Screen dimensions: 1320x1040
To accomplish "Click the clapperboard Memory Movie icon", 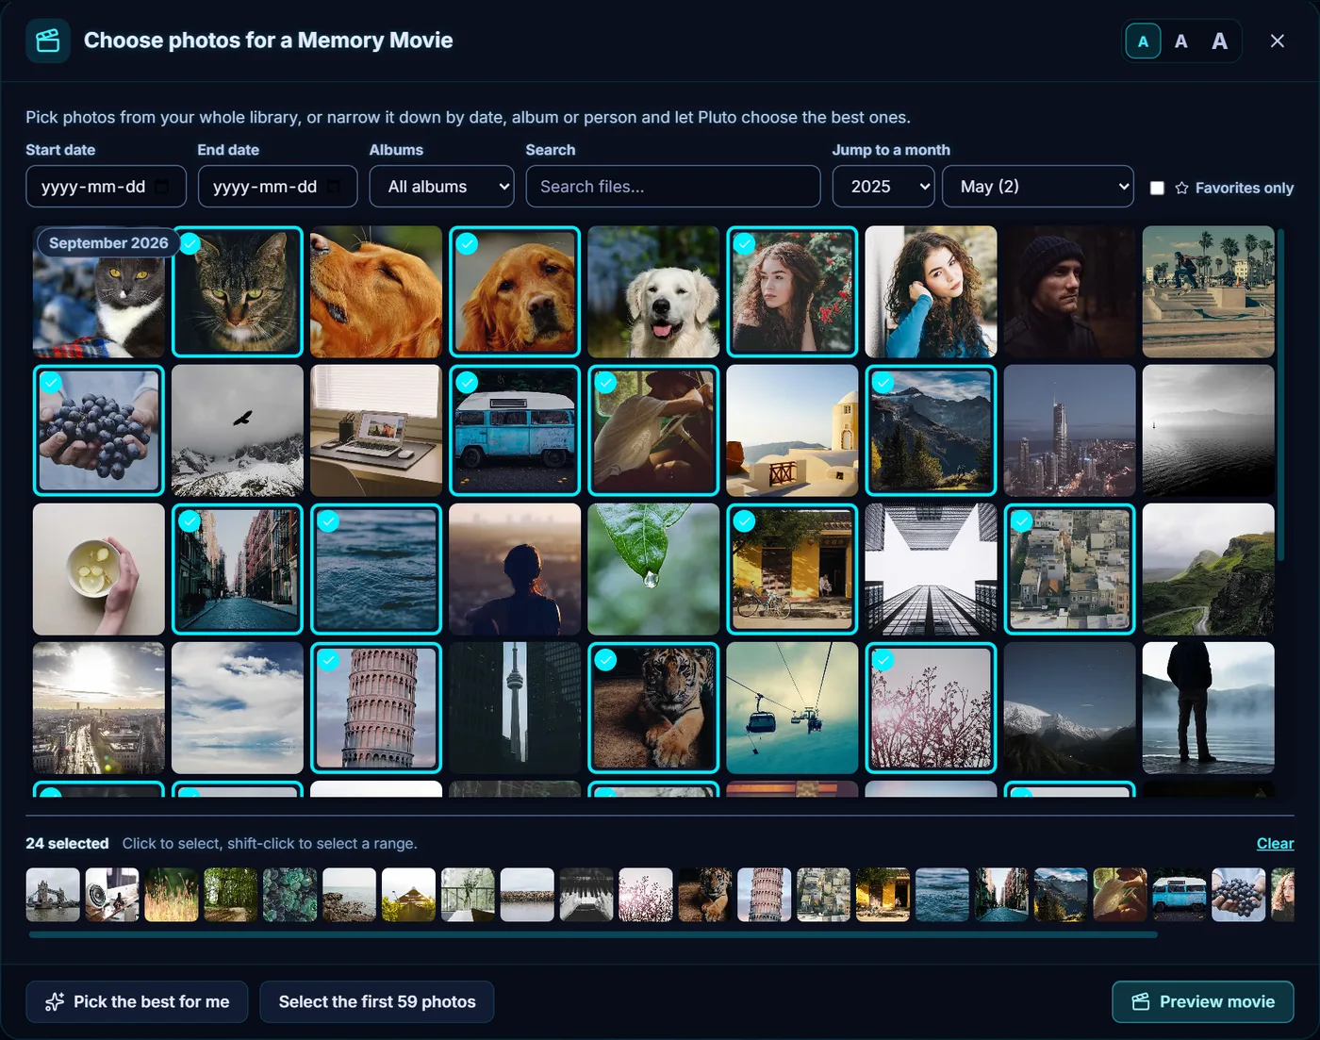I will coord(48,41).
